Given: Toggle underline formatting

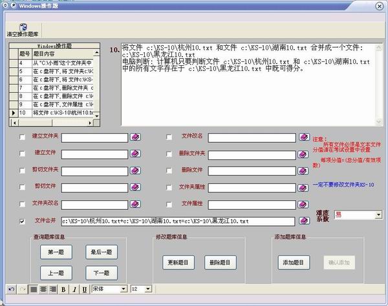Looking at the screenshot, I should coord(85,289).
